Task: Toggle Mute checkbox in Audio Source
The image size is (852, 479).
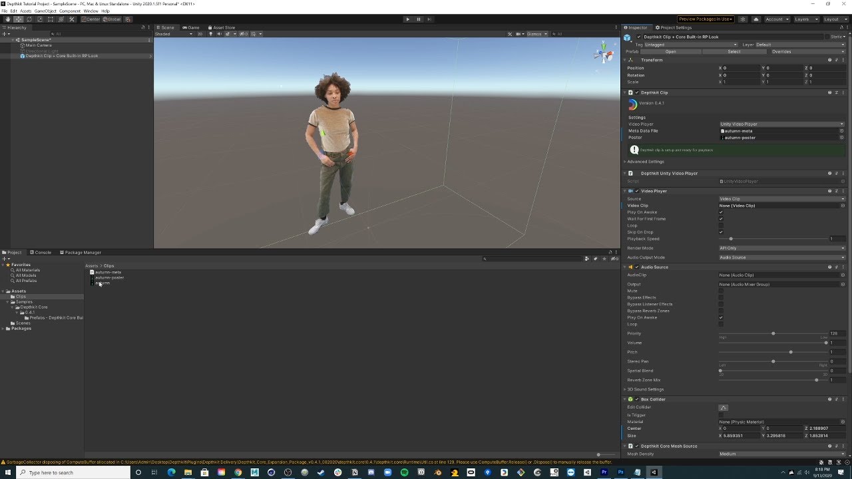Action: [721, 291]
